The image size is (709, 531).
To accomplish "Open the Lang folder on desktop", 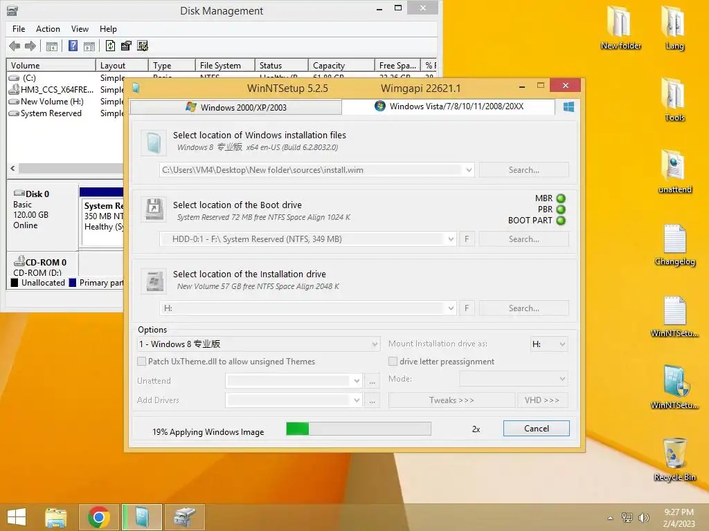I will pyautogui.click(x=674, y=27).
